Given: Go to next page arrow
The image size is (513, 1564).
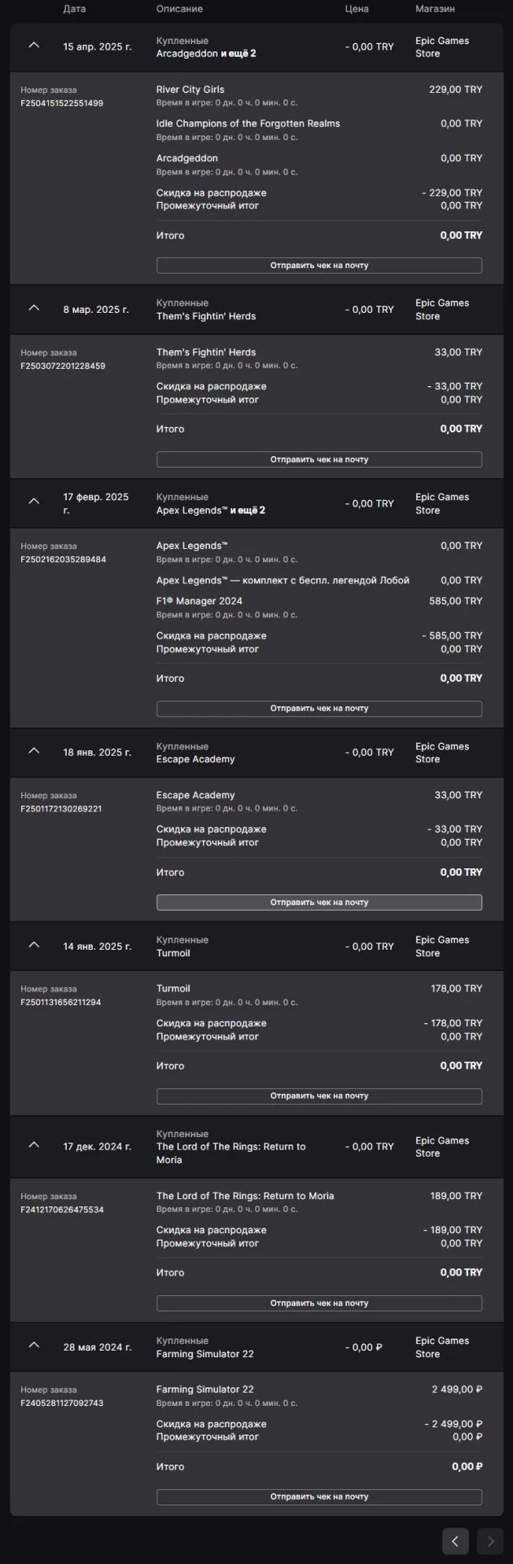Looking at the screenshot, I should click(x=490, y=1541).
